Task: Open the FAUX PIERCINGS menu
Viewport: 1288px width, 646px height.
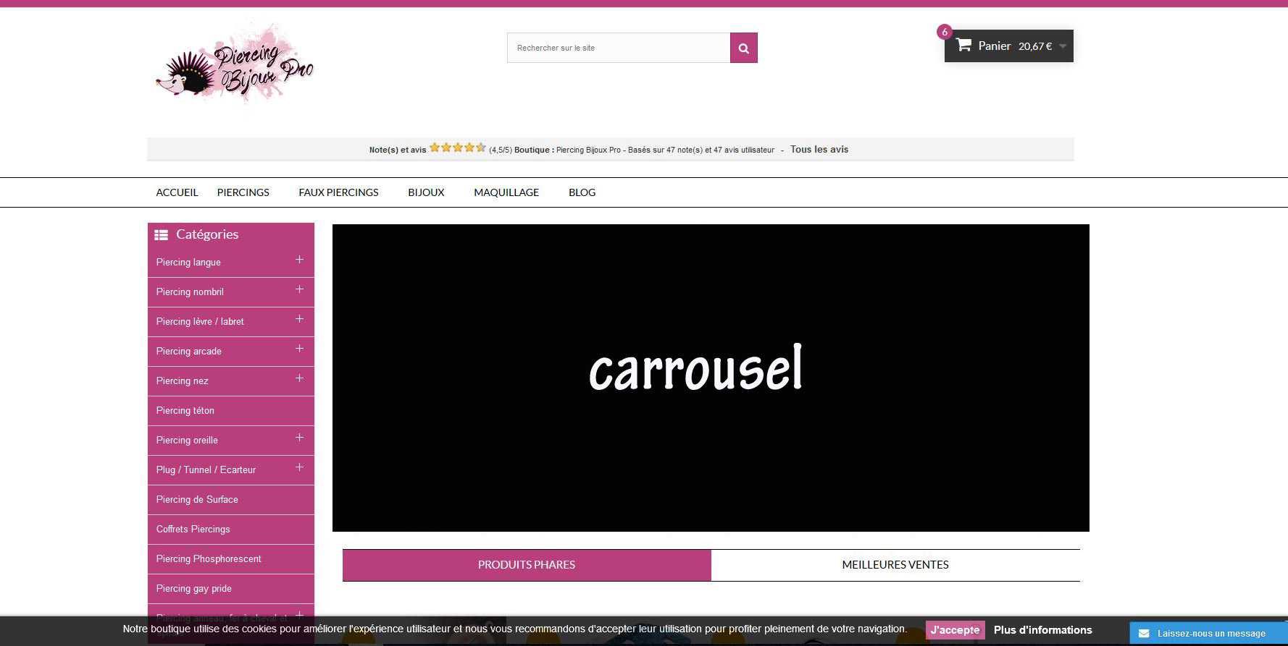Action: [338, 192]
